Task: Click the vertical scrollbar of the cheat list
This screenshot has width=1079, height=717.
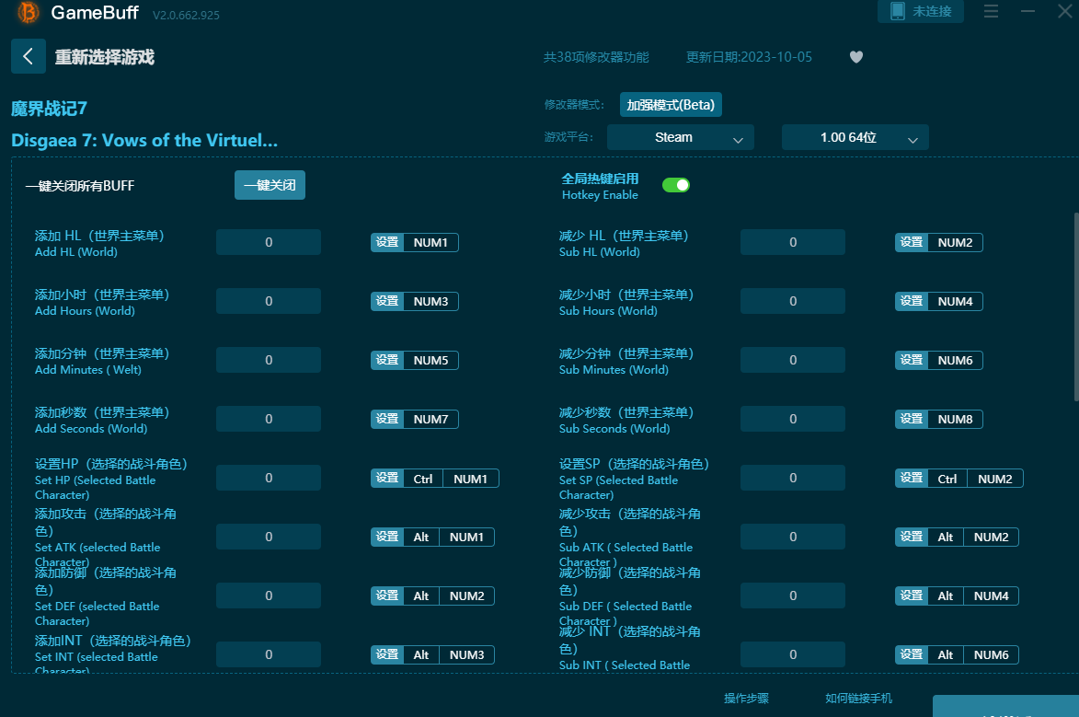Action: [1075, 307]
